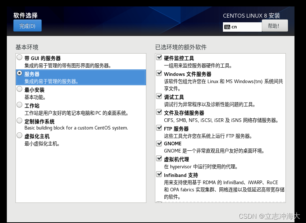Click the 文件及存储服务器 title label
Image resolution: width=306 pixels, height=223 pixels.
tap(184, 113)
